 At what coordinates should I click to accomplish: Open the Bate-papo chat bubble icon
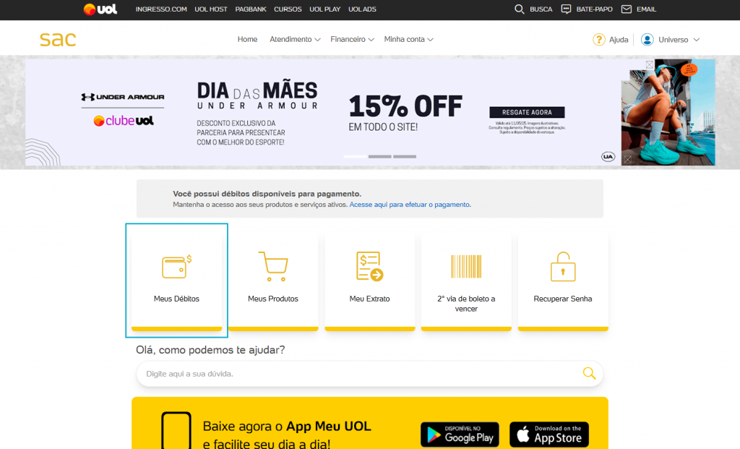pos(566,9)
